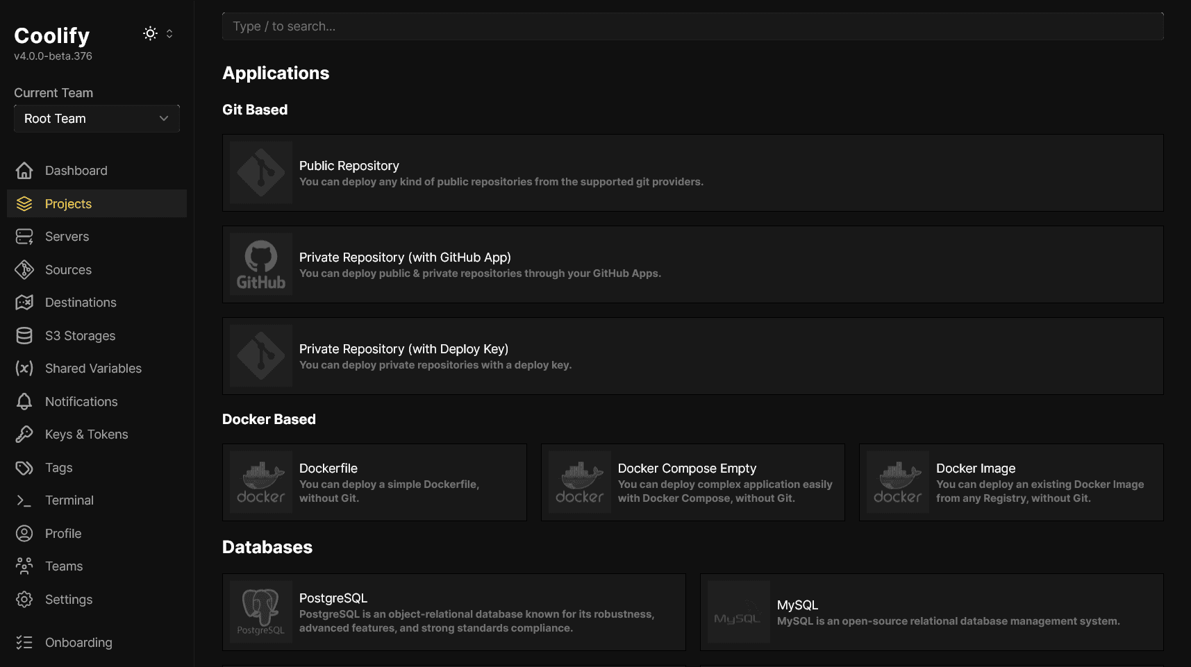Choose the PostgreSQL database card
The image size is (1191, 667).
(453, 611)
